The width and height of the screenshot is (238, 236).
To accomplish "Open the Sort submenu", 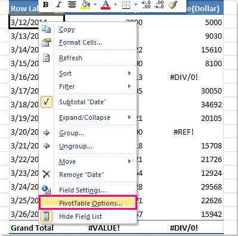I will (65, 73).
